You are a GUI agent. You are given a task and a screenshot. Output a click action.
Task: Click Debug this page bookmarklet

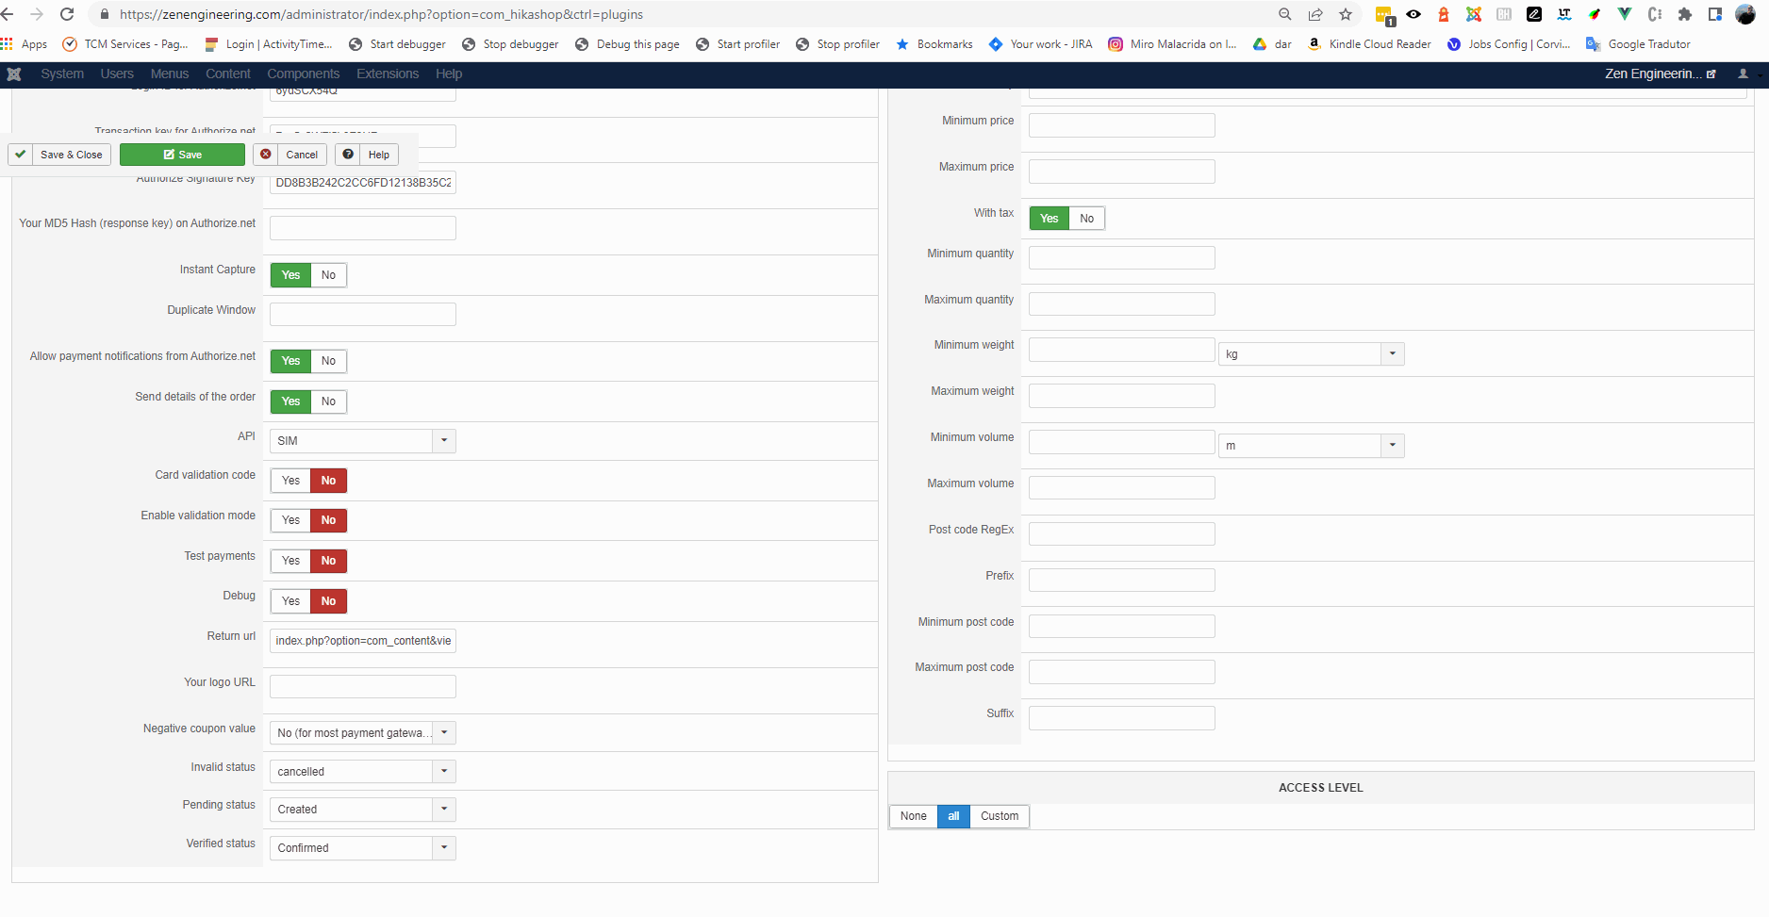[627, 44]
